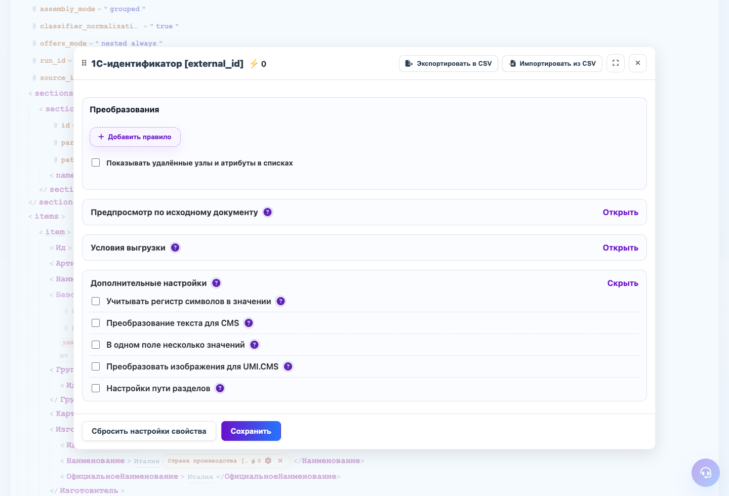The width and height of the screenshot is (729, 496).
Task: Hide the Дополнительные настройки section
Action: click(623, 283)
